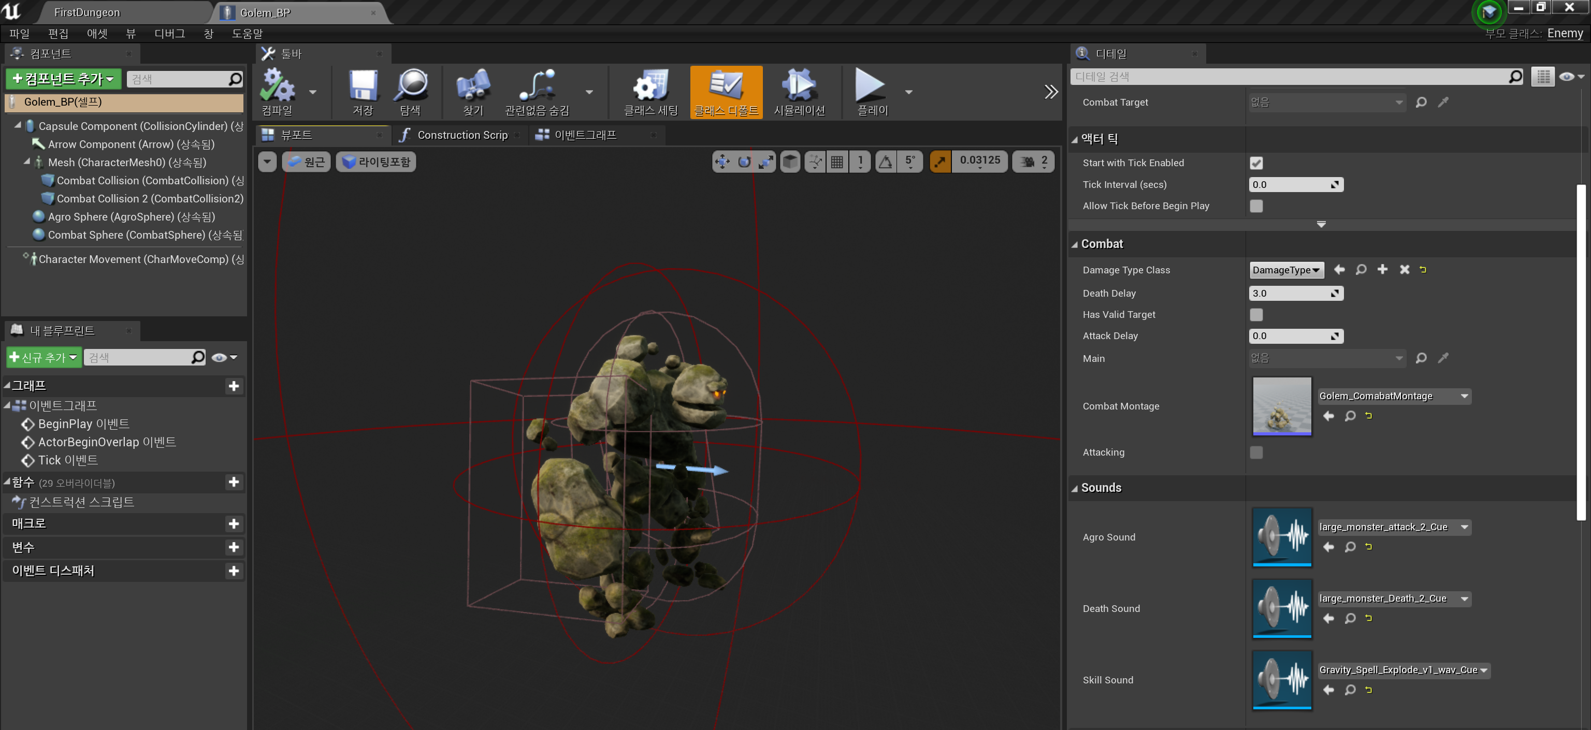Viewport: 1591px width, 730px height.
Task: Switch to the 이벤트그래프 tab
Action: pos(584,135)
